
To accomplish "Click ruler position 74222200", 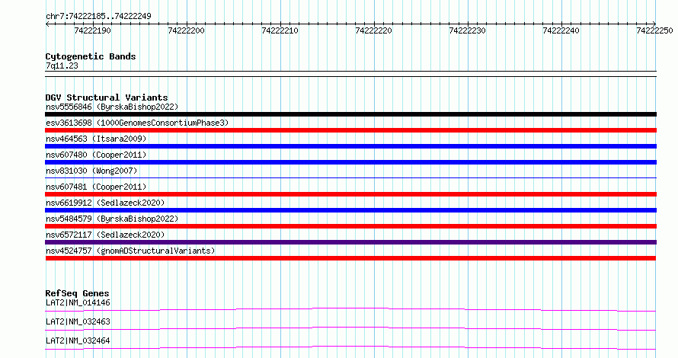I will pyautogui.click(x=187, y=30).
